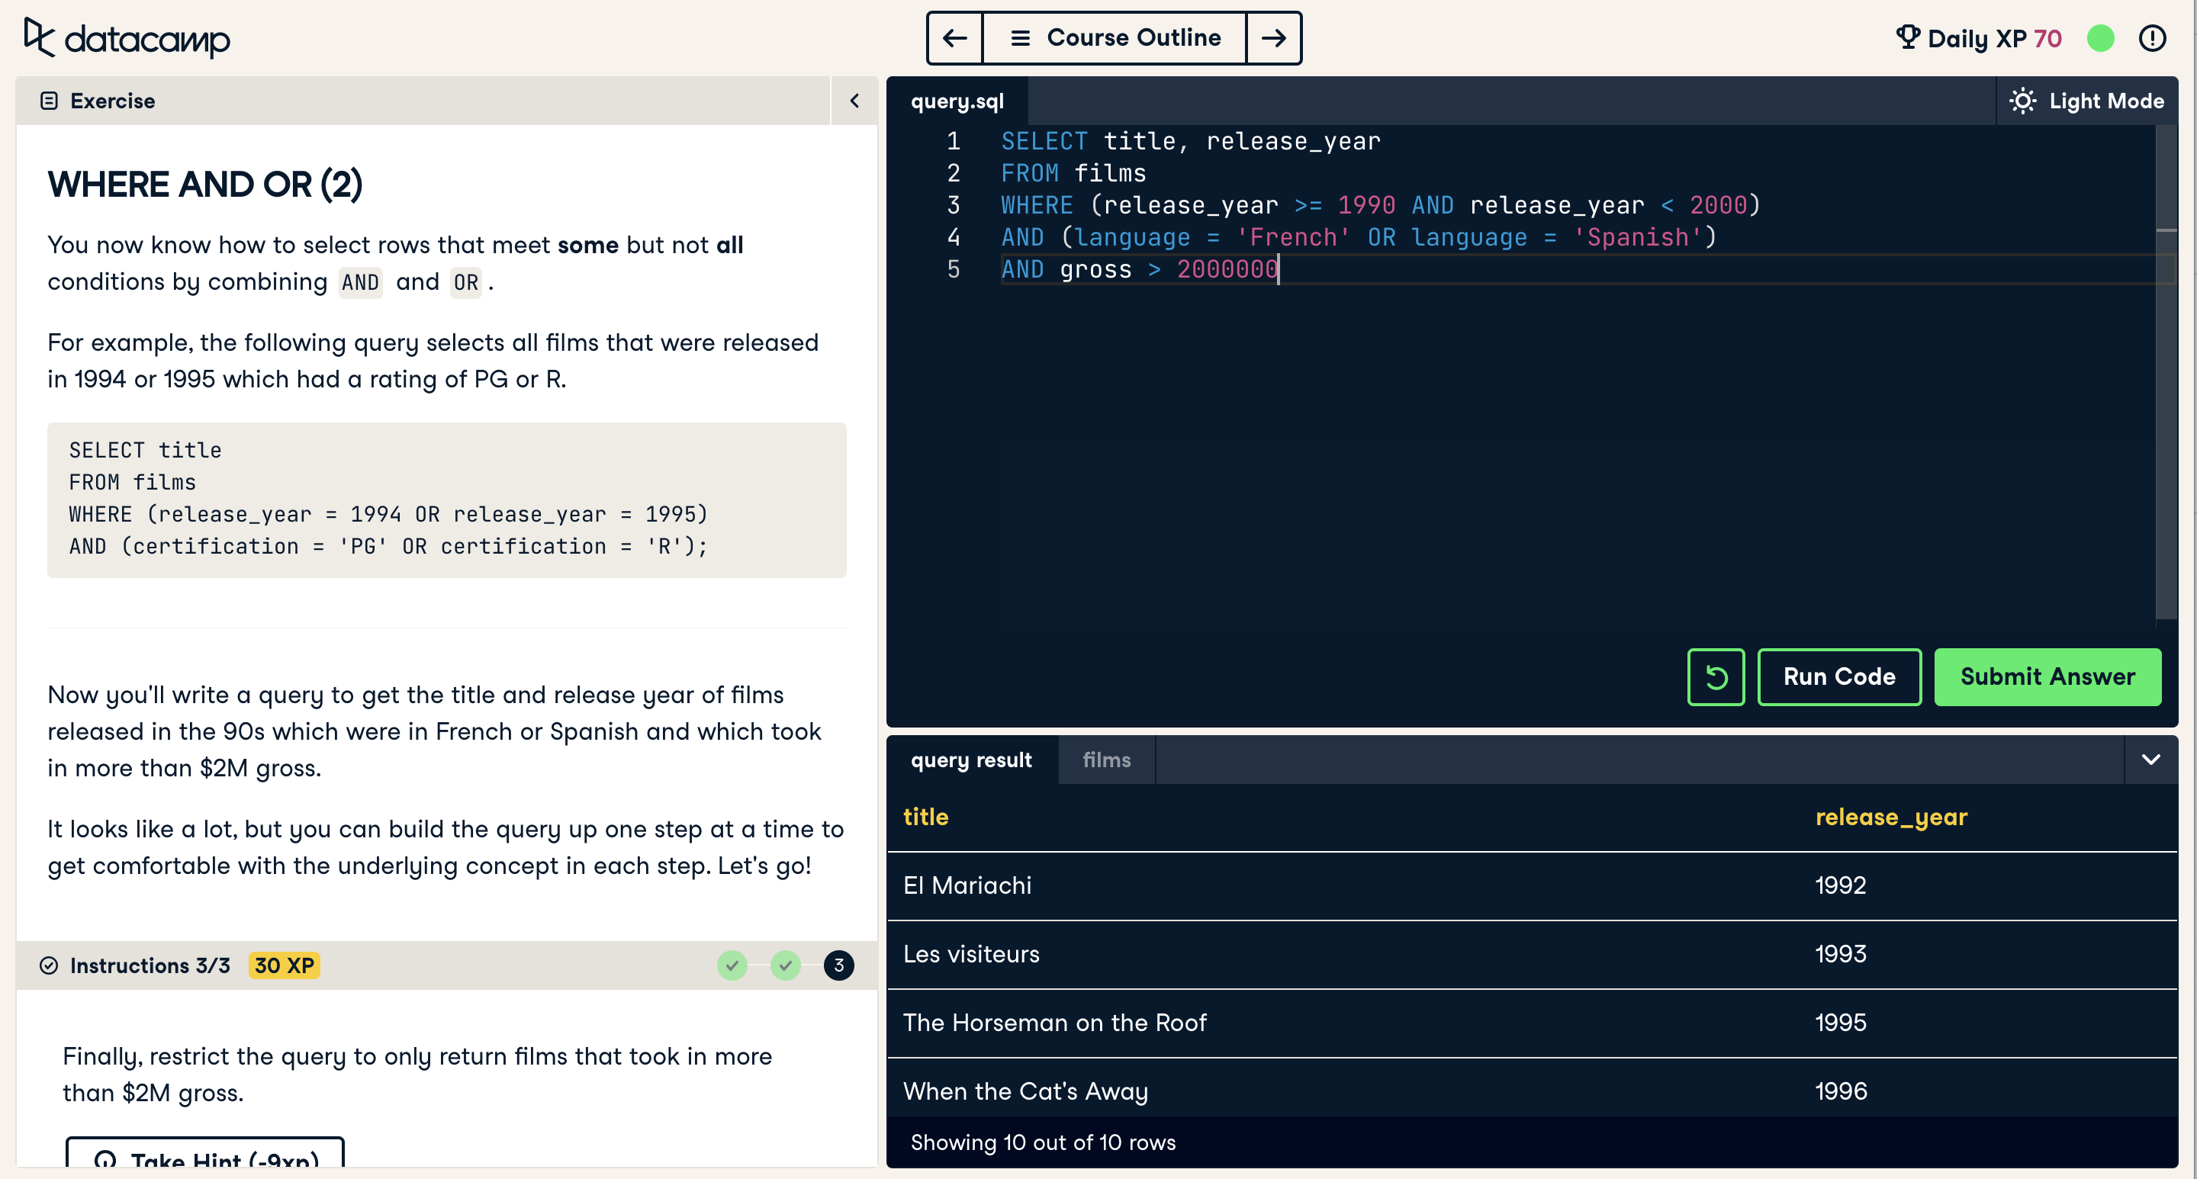Image resolution: width=2197 pixels, height=1179 pixels.
Task: Reset code with the refresh icon
Action: click(1716, 677)
